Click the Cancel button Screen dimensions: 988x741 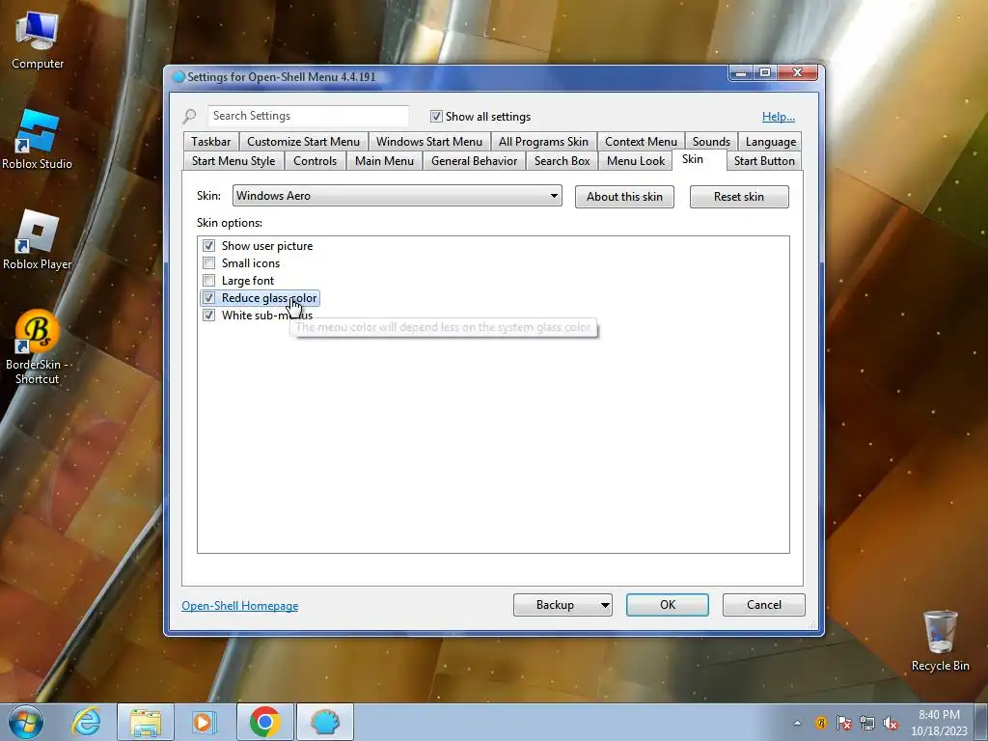pyautogui.click(x=764, y=605)
